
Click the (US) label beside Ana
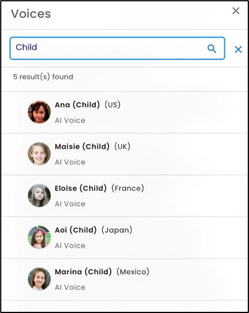(x=113, y=105)
